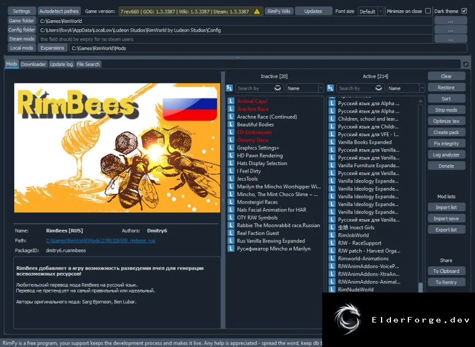Open the Settings button
Screen dimensions: 475x347
coord(21,11)
